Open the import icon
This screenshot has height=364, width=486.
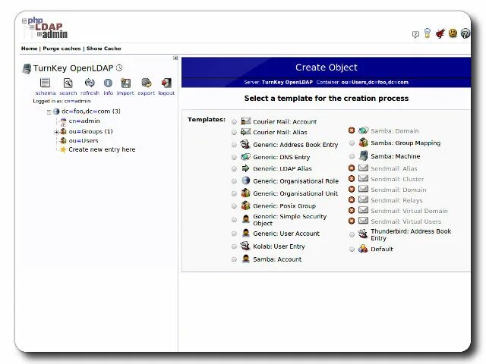125,83
